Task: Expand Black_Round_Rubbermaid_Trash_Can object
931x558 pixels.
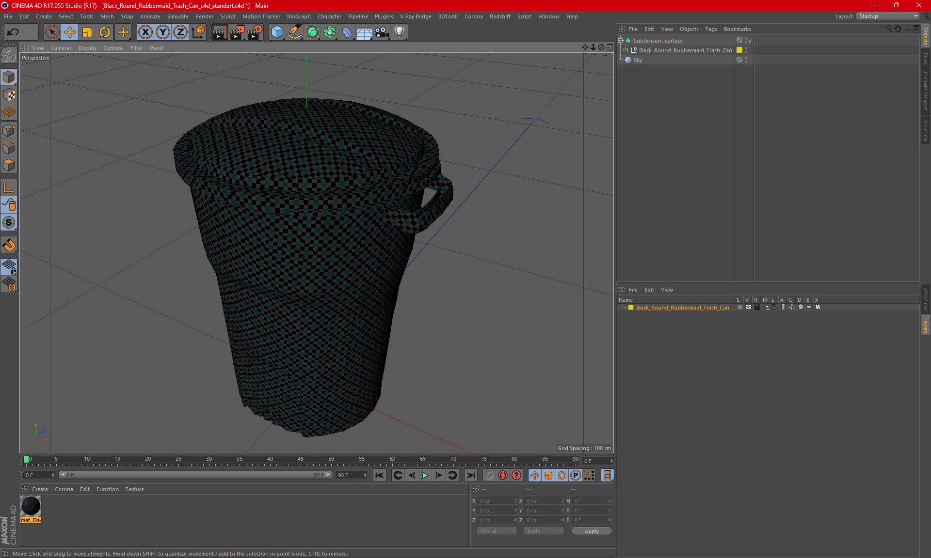Action: [626, 50]
